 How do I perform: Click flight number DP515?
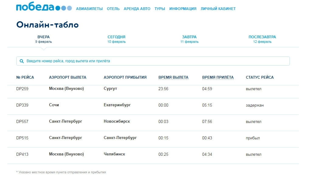(x=22, y=138)
